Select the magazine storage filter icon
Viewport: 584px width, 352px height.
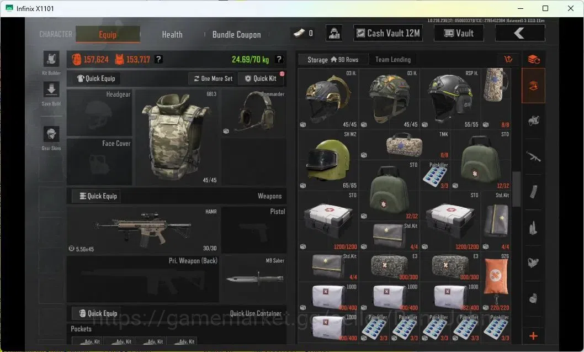point(533,192)
